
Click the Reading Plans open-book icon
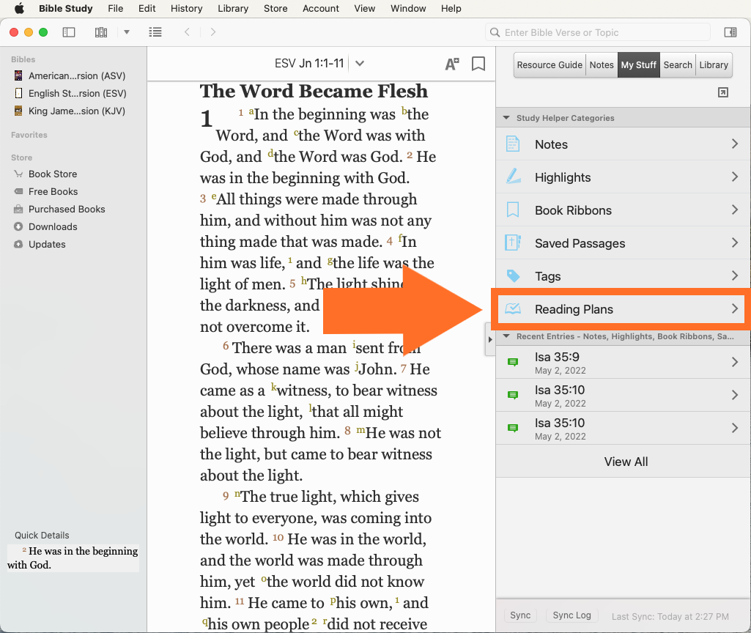point(513,309)
